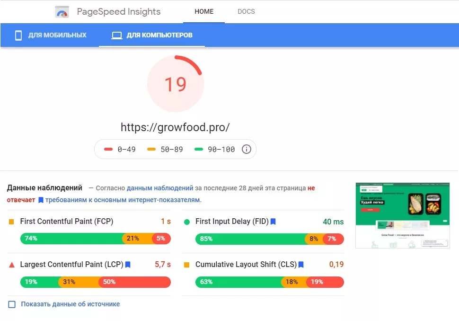Switch to the Для мобильных tab
Image resolution: width=459 pixels, height=321 pixels.
point(51,35)
